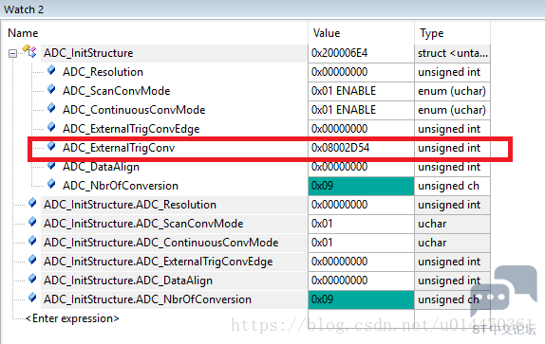Click the icon beside ADC_InitStructure.ADC_NbrOfConversion
This screenshot has height=344, width=545.
pos(32,298)
